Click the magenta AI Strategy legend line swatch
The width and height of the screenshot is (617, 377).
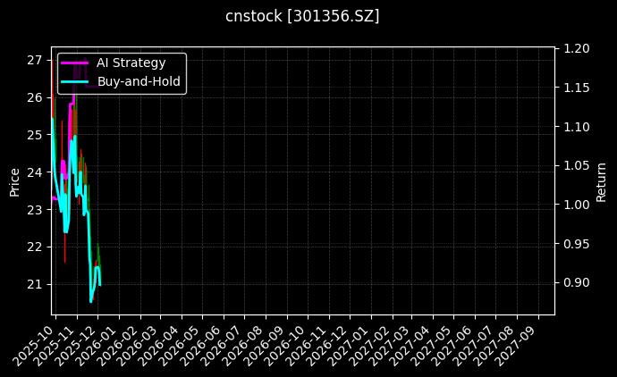(x=75, y=63)
